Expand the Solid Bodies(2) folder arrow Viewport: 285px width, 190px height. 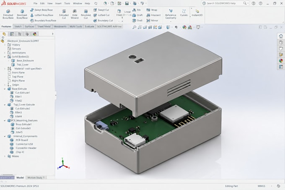[x=5, y=57]
